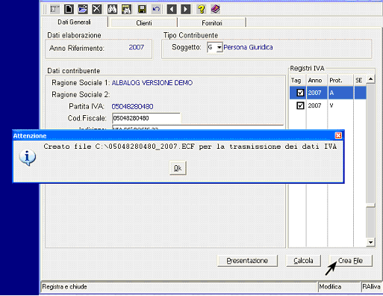
Task: Click Ok in the Attenzione dialog
Action: coord(178,168)
